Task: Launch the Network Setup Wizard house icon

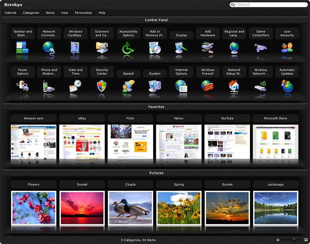Action: point(234,87)
